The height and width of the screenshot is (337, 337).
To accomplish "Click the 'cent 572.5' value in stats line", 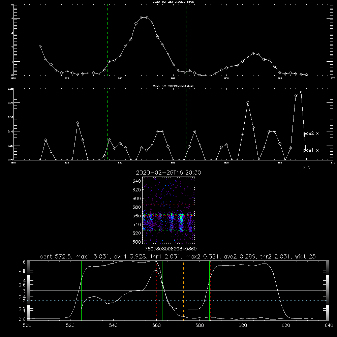I will 56,256.
